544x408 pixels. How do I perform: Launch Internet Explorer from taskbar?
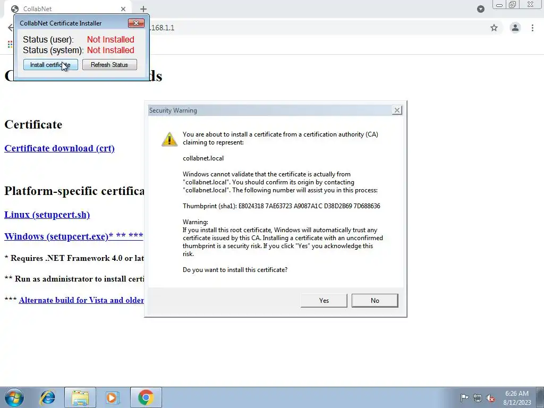(x=47, y=397)
